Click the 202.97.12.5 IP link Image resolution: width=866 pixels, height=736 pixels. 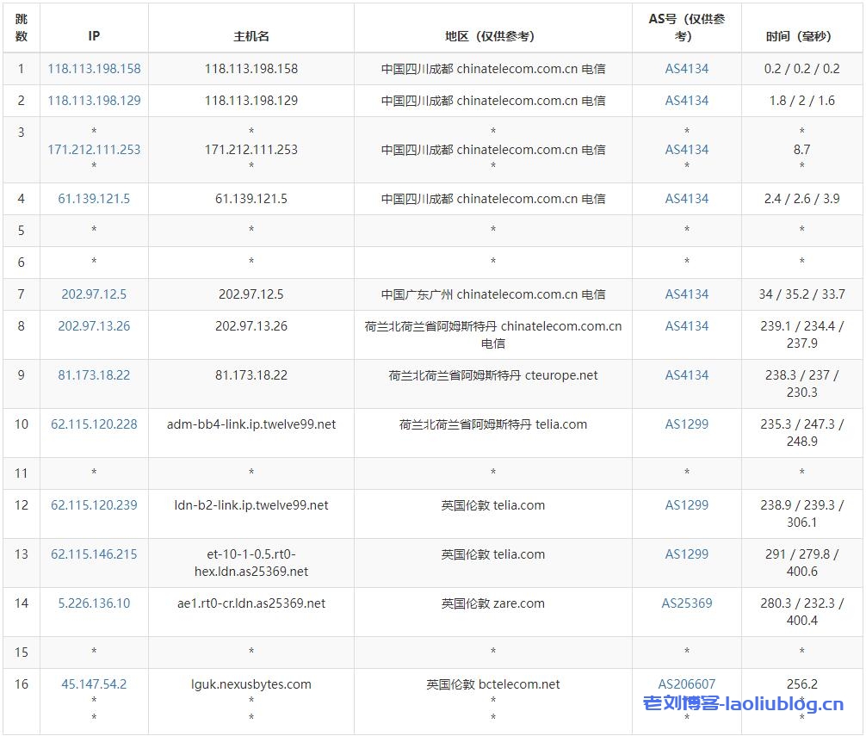click(x=94, y=294)
